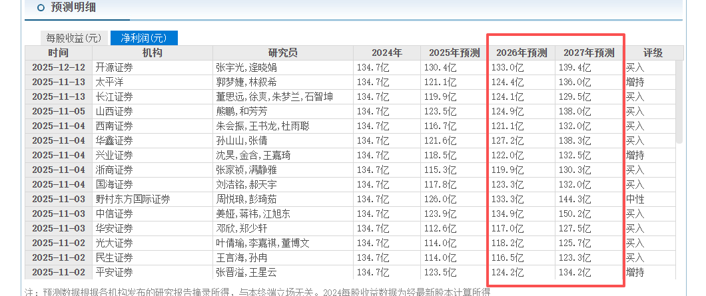Image resolution: width=706 pixels, height=296 pixels.
Task: Select 平安证券 in the institution column
Action: (x=115, y=273)
